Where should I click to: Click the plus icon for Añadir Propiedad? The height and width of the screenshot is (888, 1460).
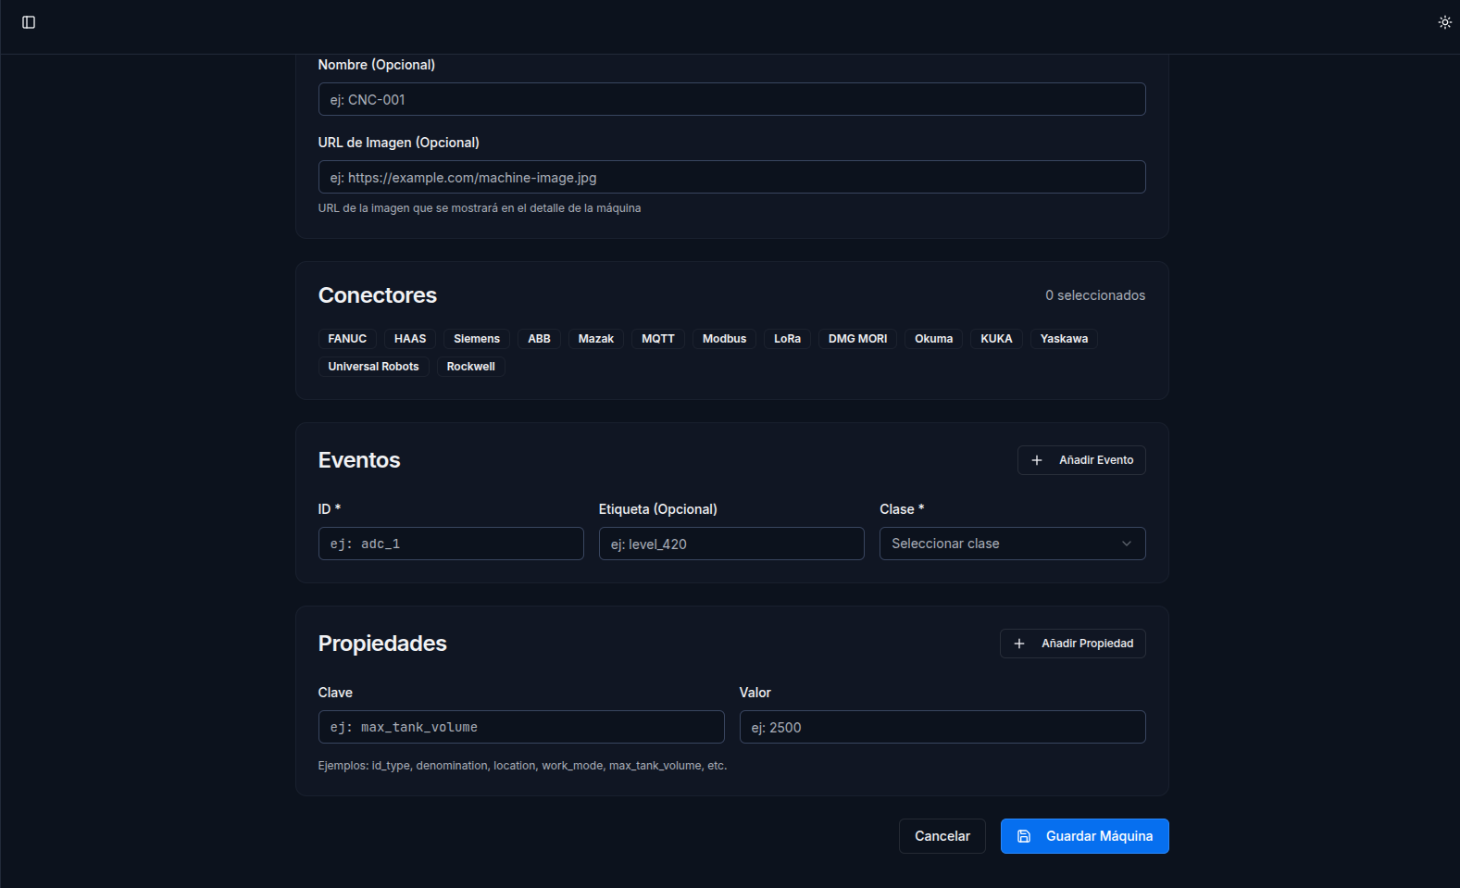[x=1019, y=644]
